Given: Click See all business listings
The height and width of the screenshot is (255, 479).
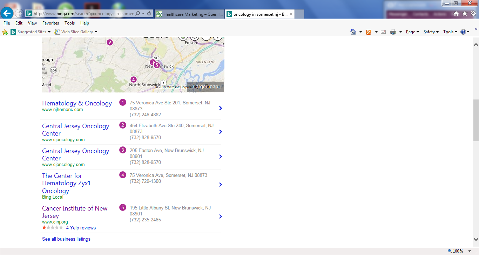Looking at the screenshot, I should 66,239.
